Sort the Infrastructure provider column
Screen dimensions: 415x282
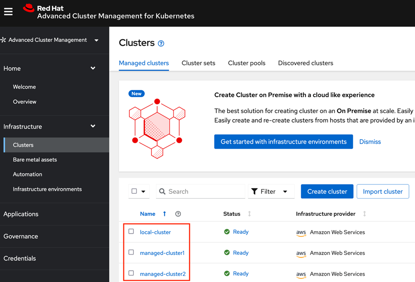pos(365,214)
